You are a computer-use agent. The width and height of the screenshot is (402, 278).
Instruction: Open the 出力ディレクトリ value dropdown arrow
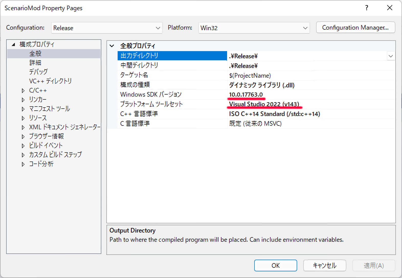[390, 56]
